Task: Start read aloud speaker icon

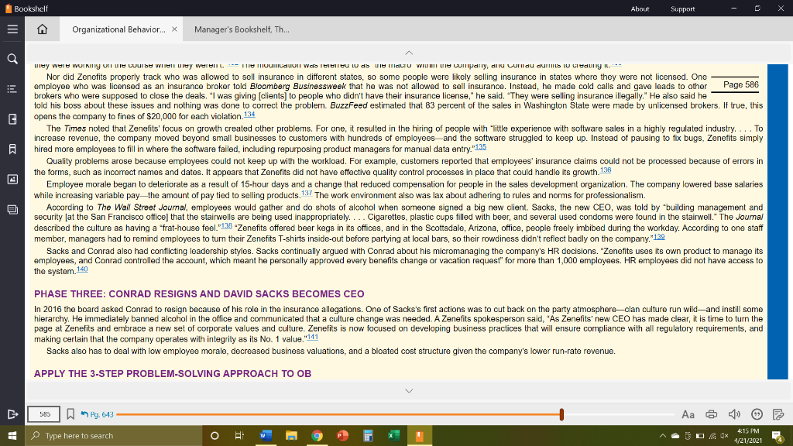Action: click(x=734, y=415)
